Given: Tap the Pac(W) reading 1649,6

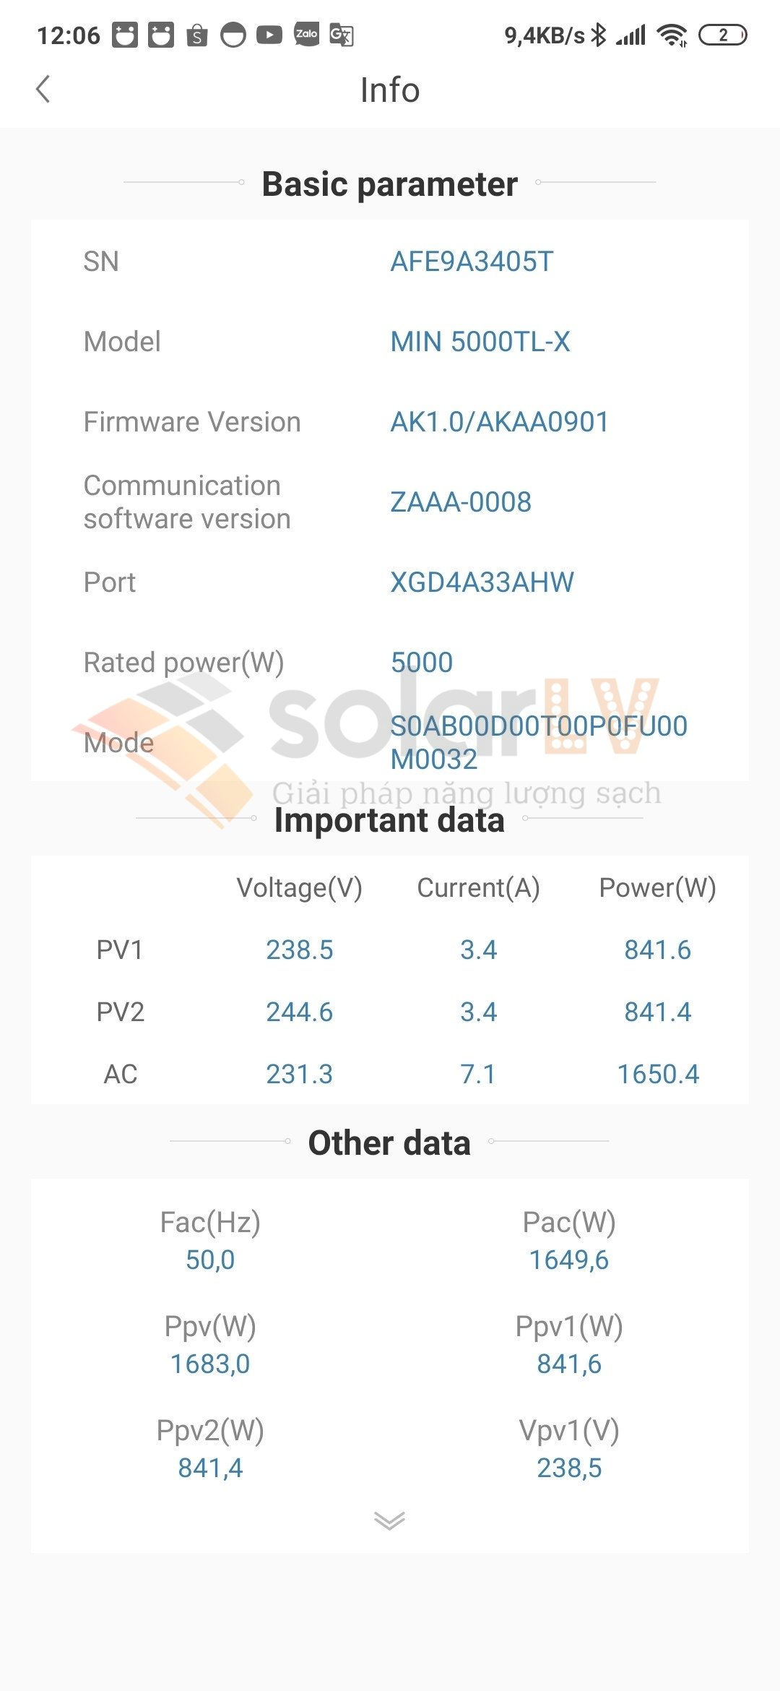Looking at the screenshot, I should [x=569, y=1260].
